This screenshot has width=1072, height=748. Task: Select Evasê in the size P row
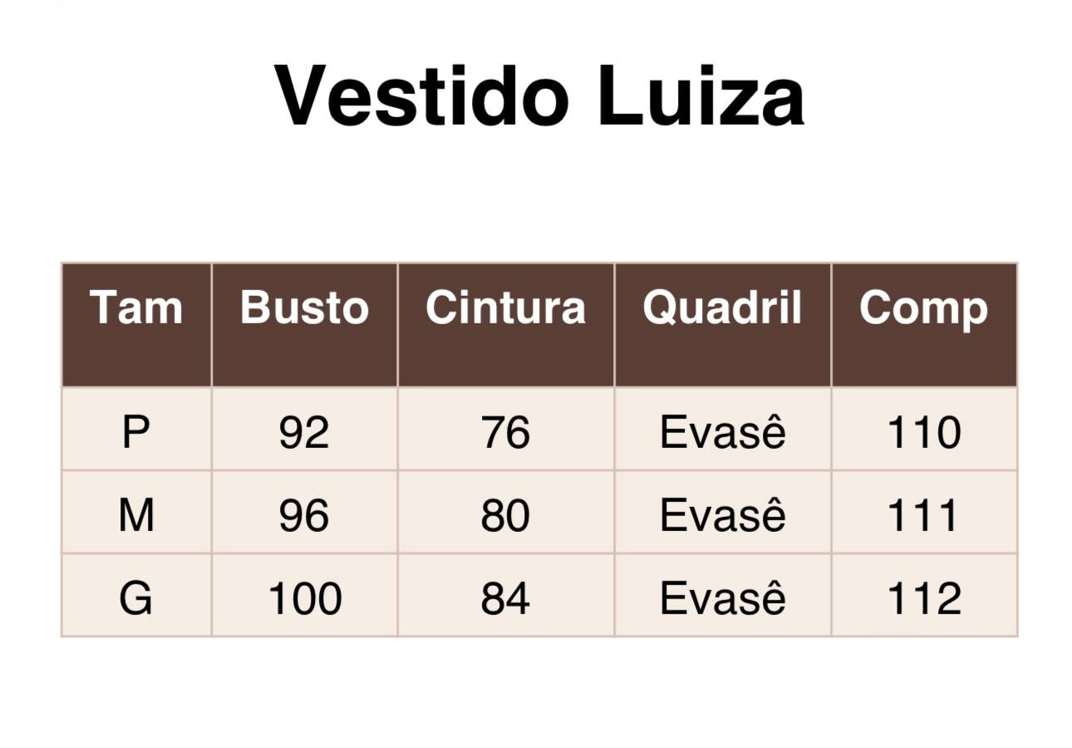722,432
